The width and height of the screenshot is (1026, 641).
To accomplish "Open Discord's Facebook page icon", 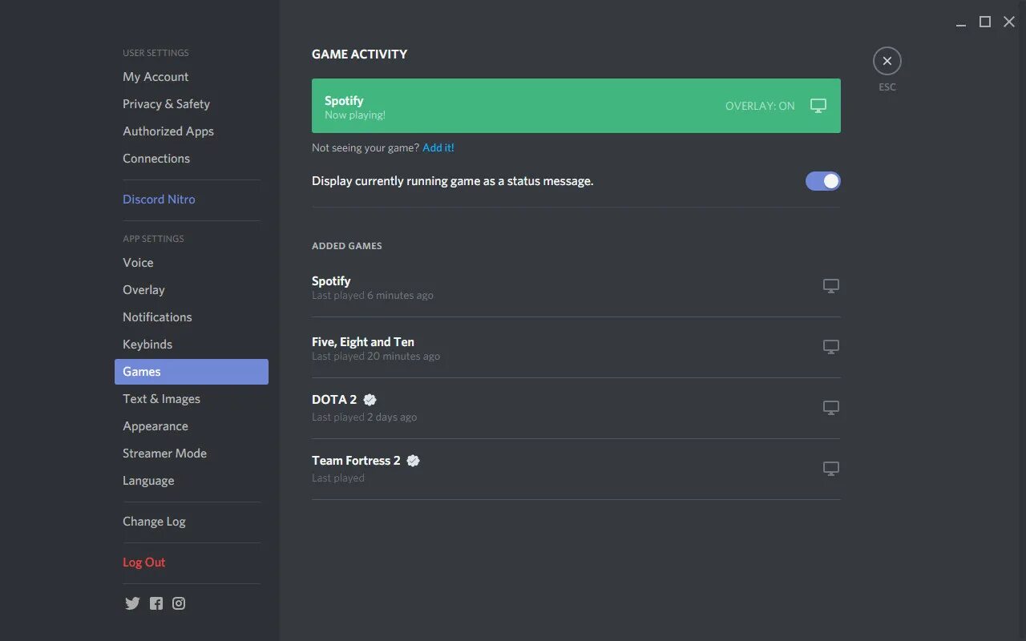I will pyautogui.click(x=156, y=603).
